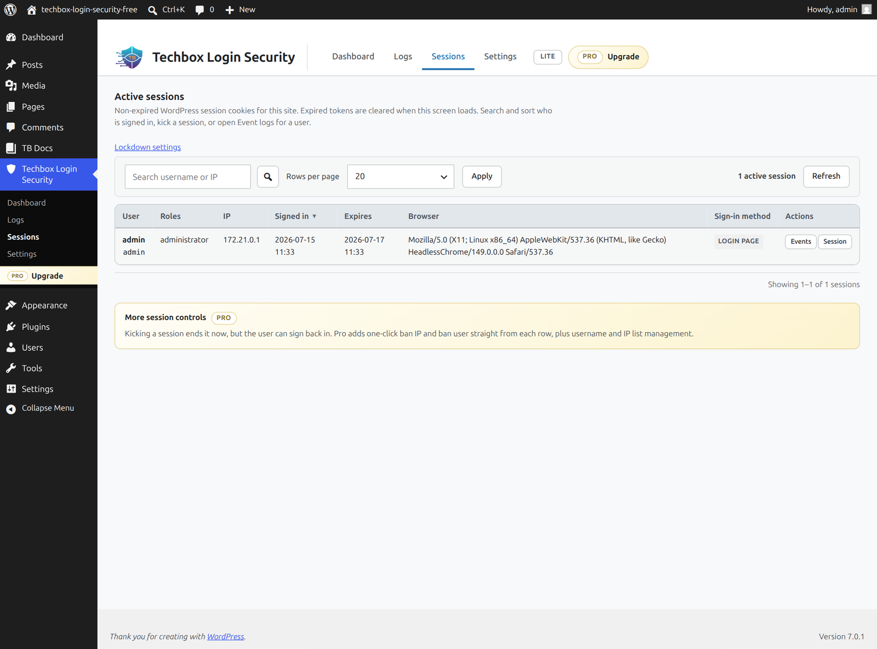Click the IP address 172.21.0.1

coord(241,240)
